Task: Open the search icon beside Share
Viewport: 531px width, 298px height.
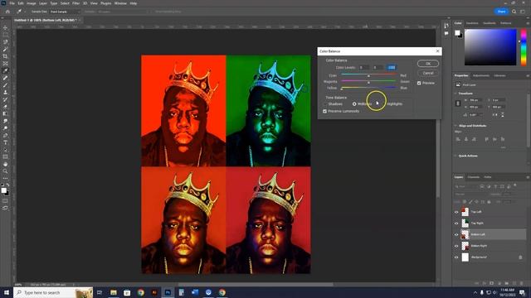Action: click(x=514, y=12)
